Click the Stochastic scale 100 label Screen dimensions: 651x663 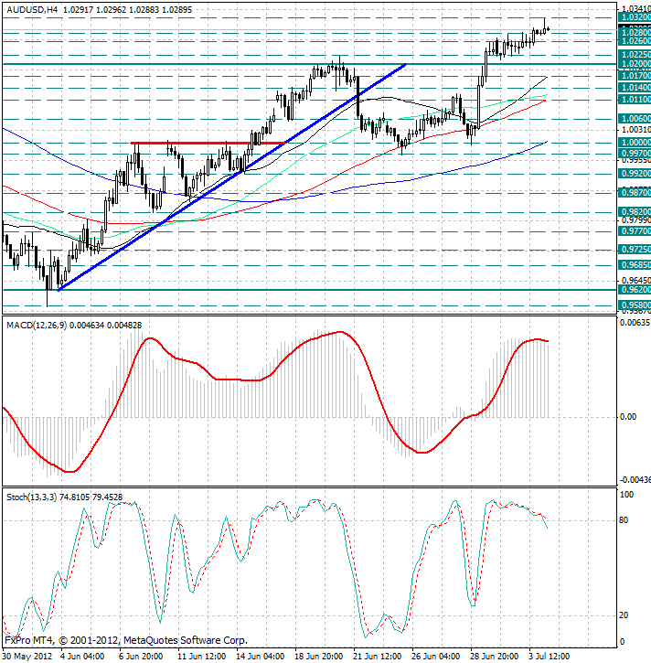point(626,495)
